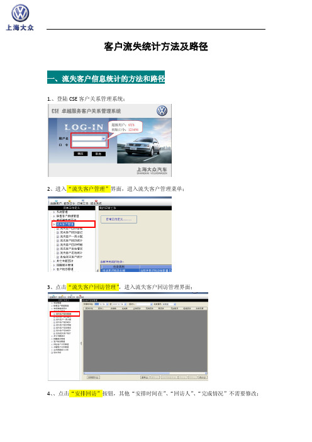Collapse the highlighted 流失客户管理 tree node

(x=54, y=224)
